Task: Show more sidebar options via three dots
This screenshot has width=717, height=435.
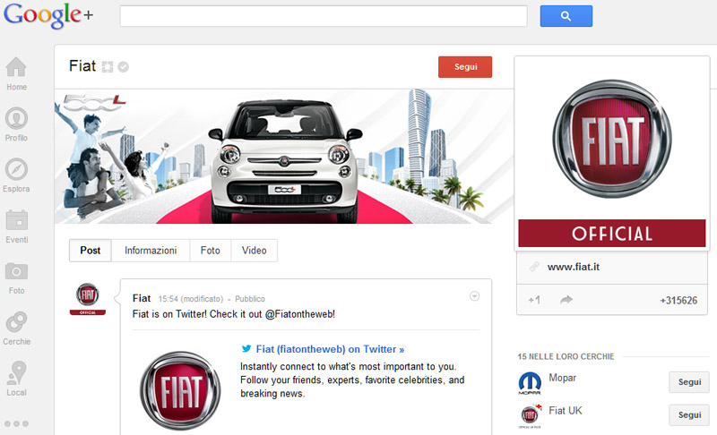Action: [x=16, y=423]
